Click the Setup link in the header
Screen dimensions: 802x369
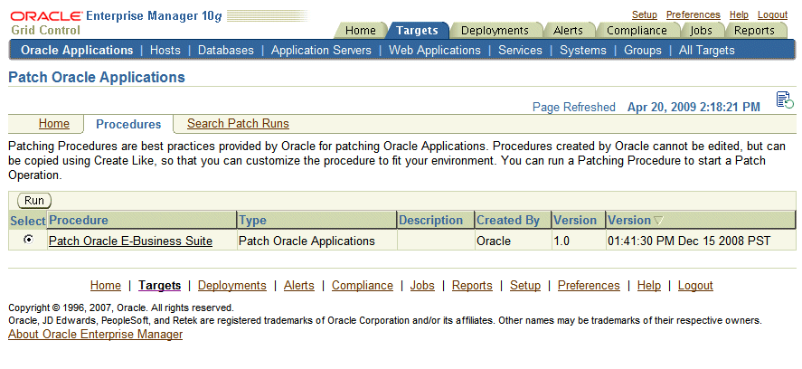pyautogui.click(x=645, y=14)
